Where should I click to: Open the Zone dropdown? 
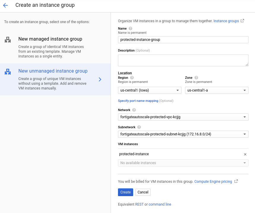[216, 90]
